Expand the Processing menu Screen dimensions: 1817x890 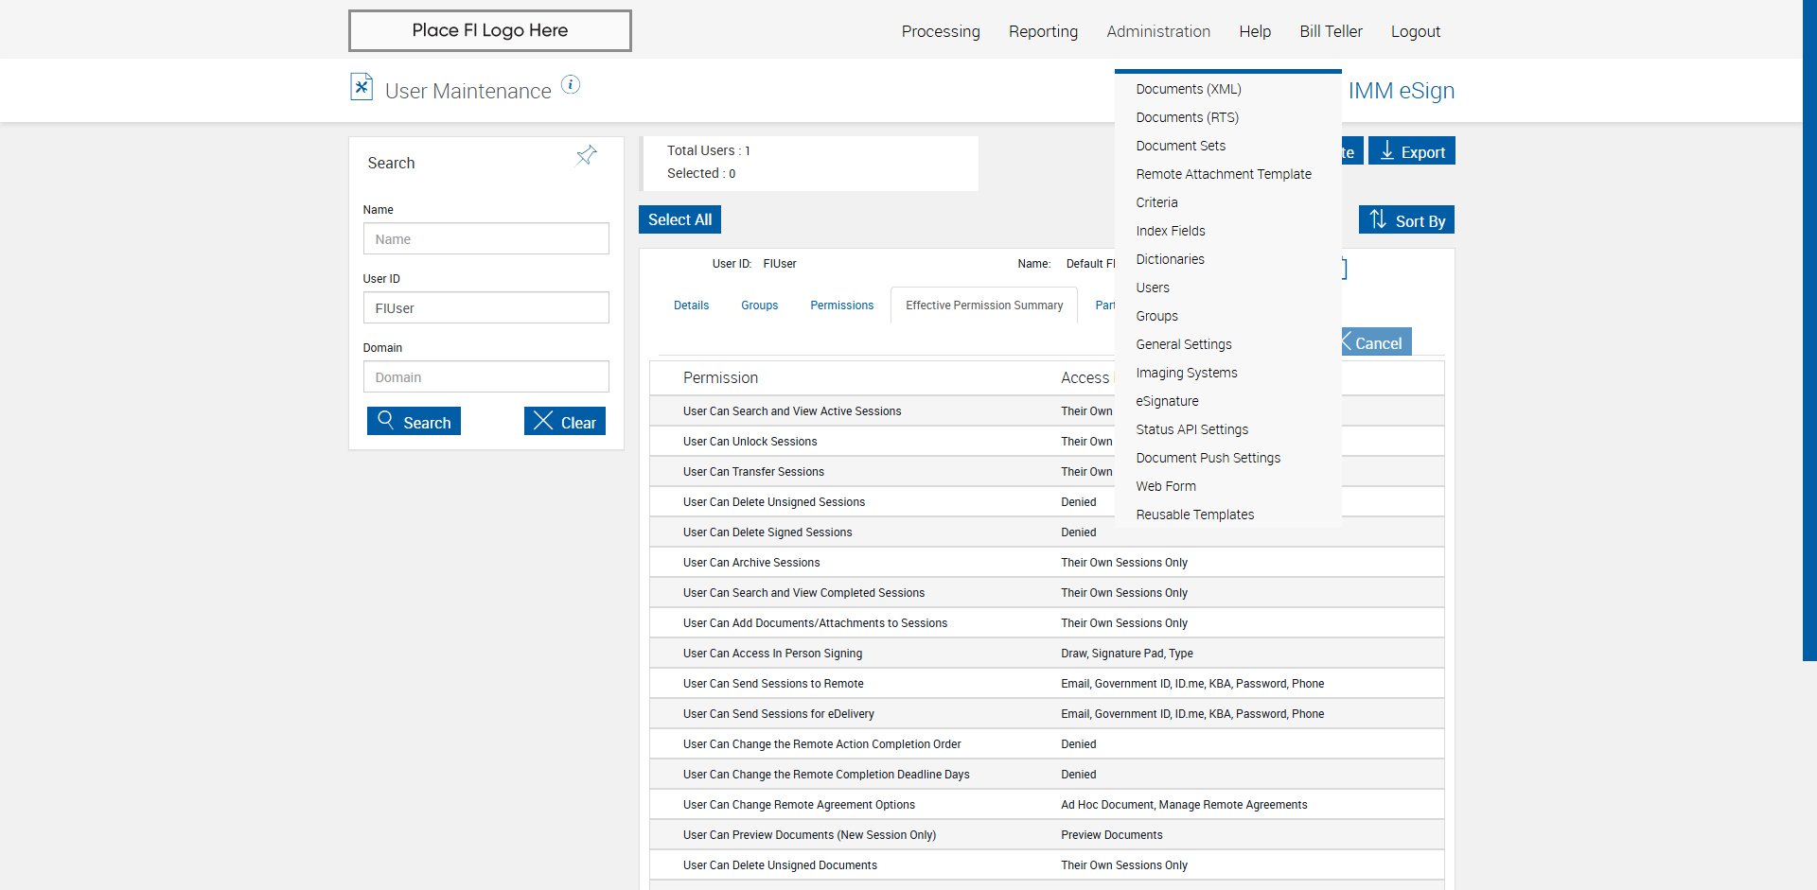(x=941, y=31)
